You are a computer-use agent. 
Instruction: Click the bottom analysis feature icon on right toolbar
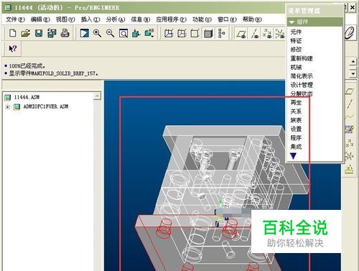[x=350, y=169]
